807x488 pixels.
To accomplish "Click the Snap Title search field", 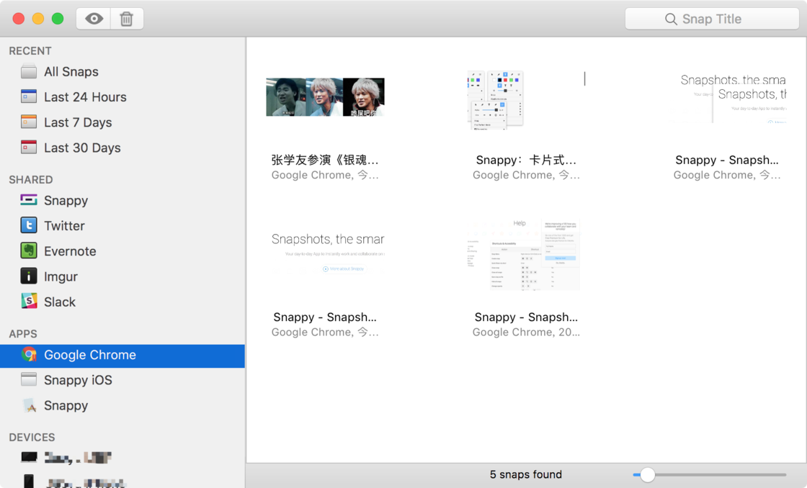I will tap(712, 19).
